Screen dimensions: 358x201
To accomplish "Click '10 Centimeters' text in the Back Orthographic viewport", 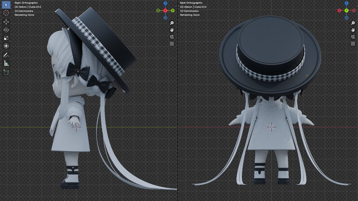I will [x=189, y=11].
